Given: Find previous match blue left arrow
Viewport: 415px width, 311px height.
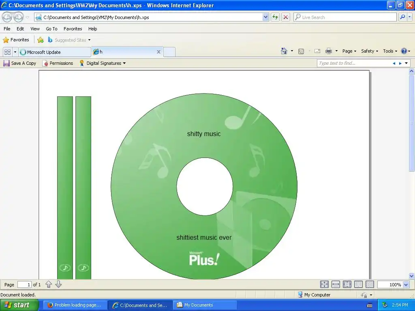Looking at the screenshot, I should click(x=394, y=64).
